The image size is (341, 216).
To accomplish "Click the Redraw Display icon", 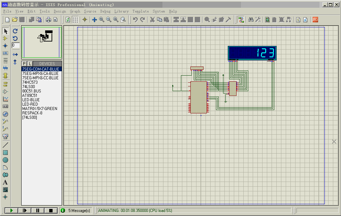I will pyautogui.click(x=68, y=20).
